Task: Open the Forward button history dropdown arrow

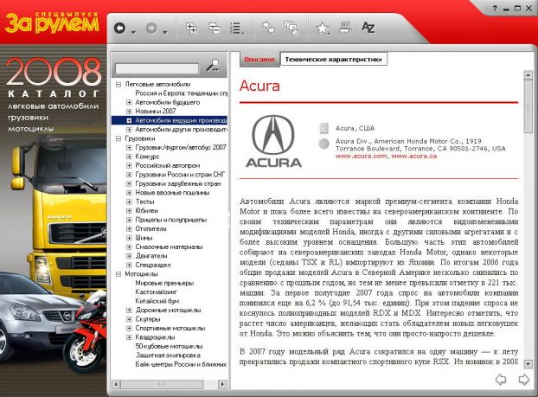Action: click(x=165, y=32)
